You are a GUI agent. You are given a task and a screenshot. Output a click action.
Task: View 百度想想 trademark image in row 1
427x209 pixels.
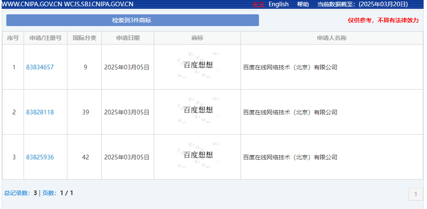(197, 65)
